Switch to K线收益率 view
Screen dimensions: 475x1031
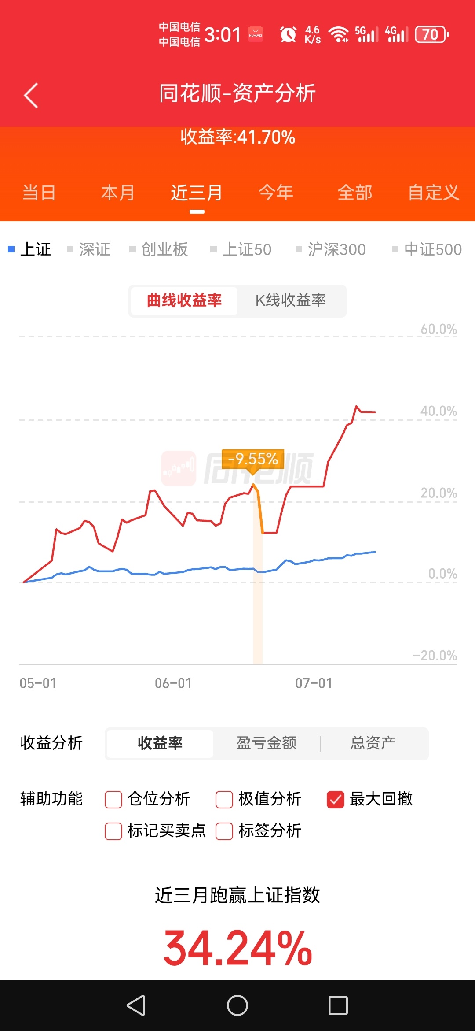(291, 300)
